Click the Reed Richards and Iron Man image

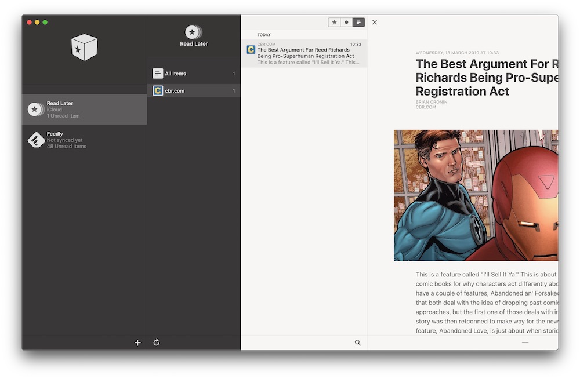click(476, 195)
